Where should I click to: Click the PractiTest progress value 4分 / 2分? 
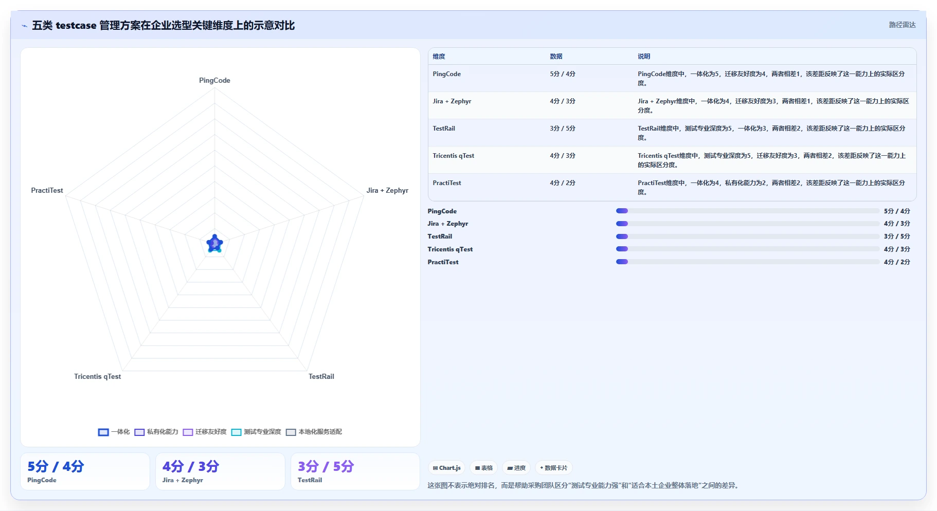point(897,262)
